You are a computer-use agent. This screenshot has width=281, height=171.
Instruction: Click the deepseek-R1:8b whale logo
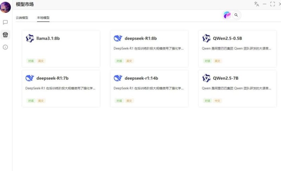click(118, 38)
